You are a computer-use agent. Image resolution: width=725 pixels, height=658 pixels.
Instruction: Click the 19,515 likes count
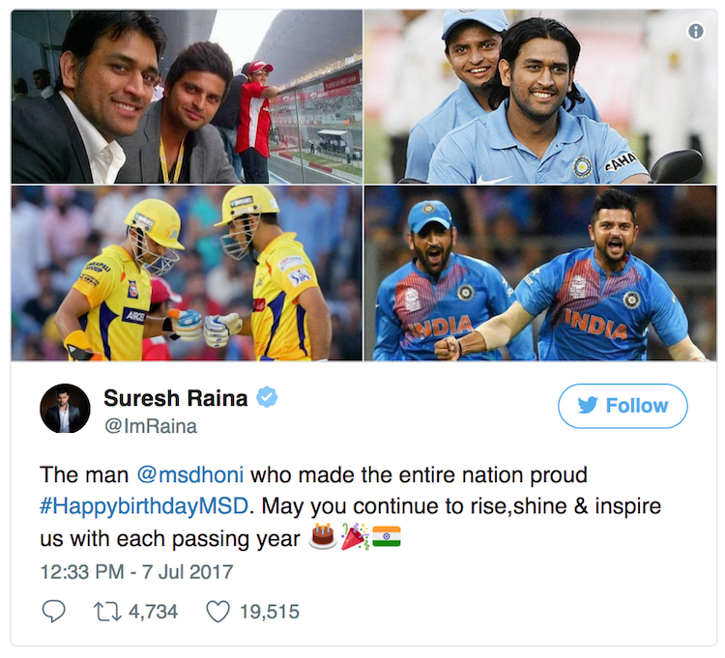[x=268, y=611]
